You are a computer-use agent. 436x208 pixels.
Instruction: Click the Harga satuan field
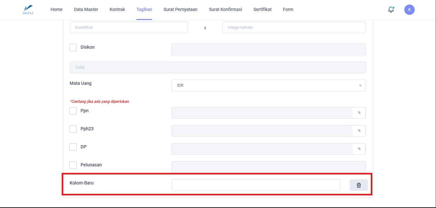[294, 27]
